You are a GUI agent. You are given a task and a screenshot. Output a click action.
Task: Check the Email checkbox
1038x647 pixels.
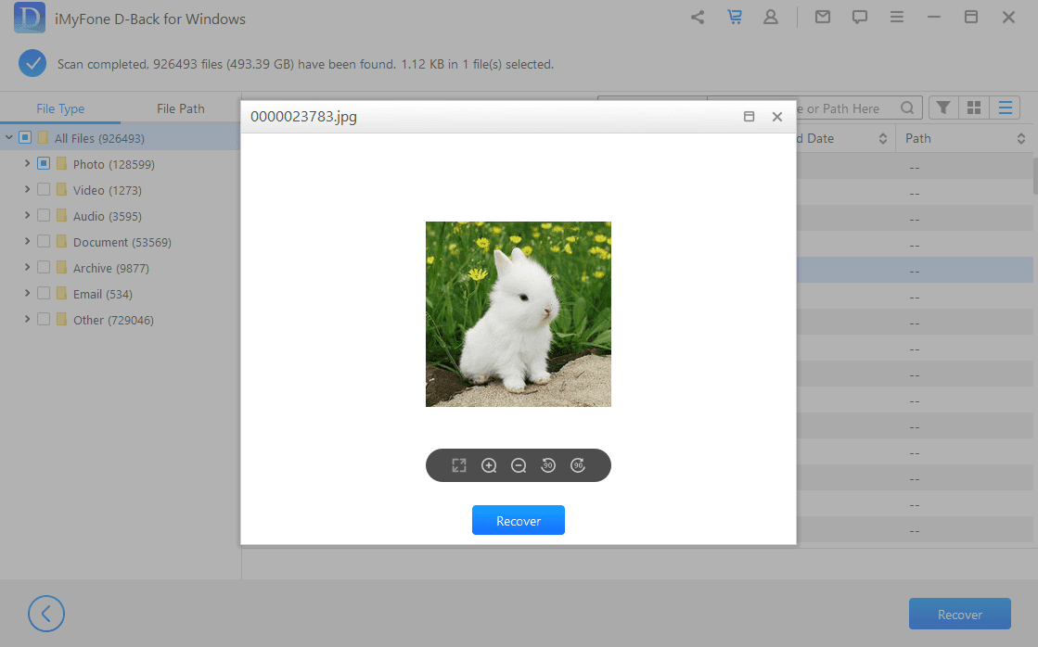44,293
